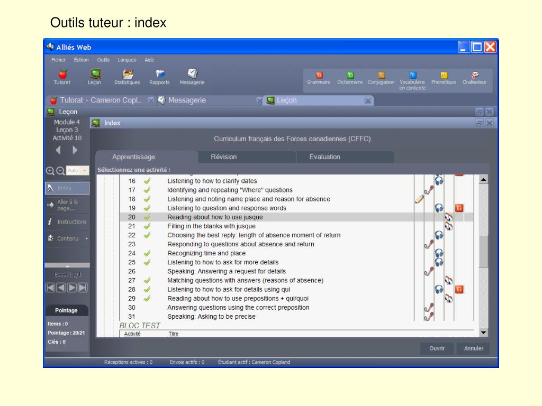This screenshot has width=542, height=406.
Task: Switch to the Évaluation tab
Action: pyautogui.click(x=345, y=156)
